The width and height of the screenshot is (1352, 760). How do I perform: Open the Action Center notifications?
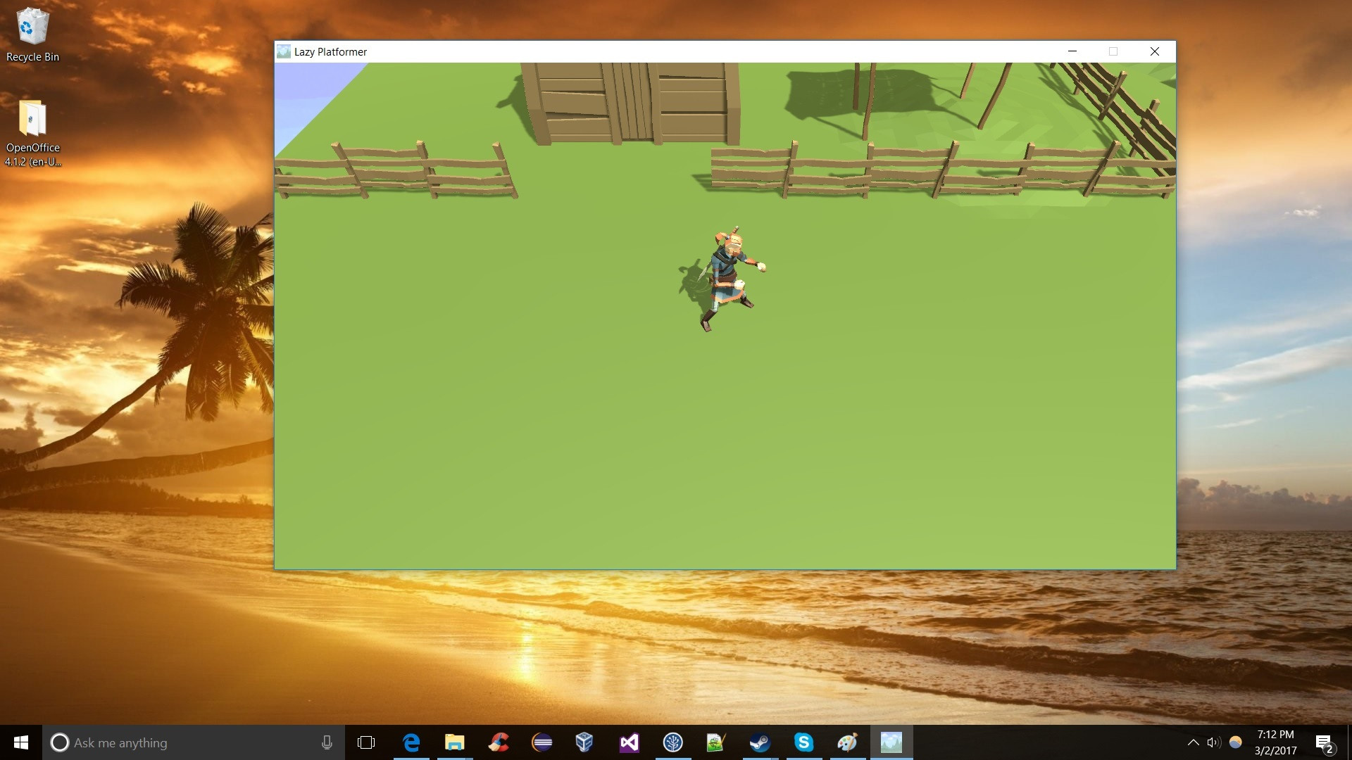coord(1325,743)
